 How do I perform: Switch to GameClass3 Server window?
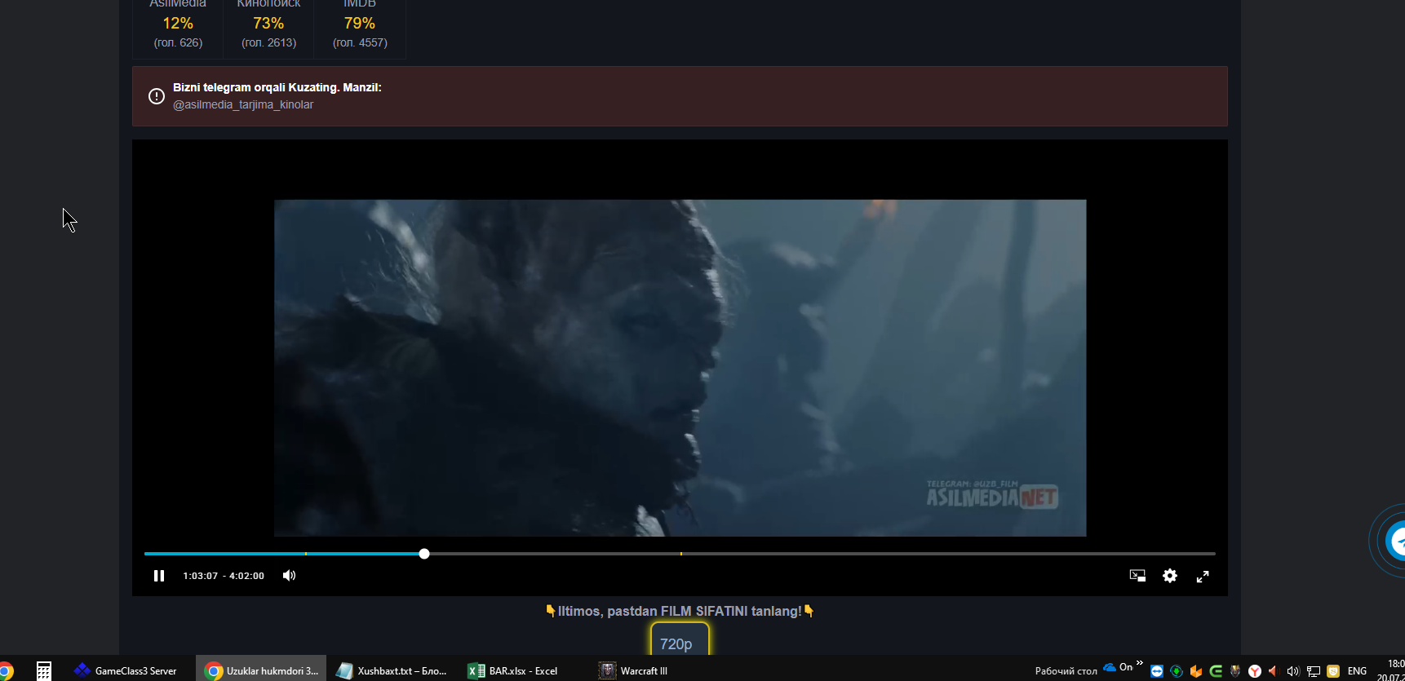click(126, 670)
